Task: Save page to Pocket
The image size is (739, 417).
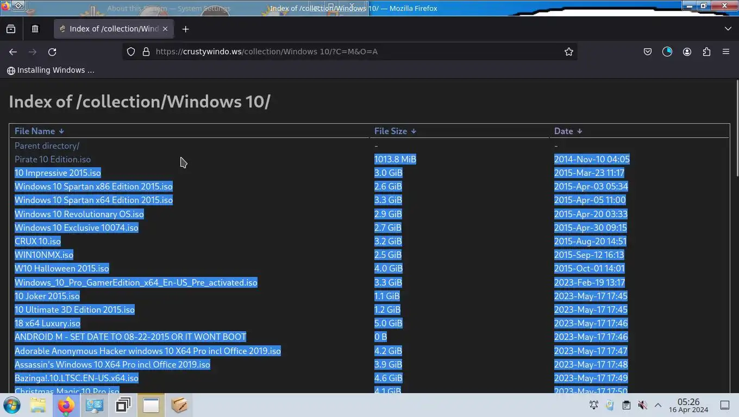Action: coord(648,52)
